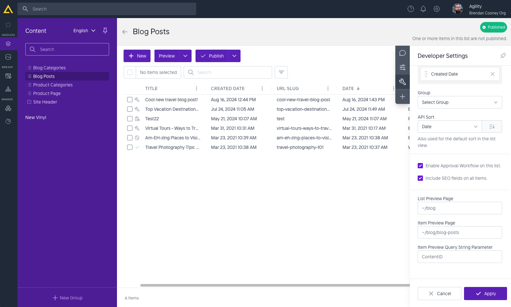The image size is (511, 307).
Task: Select the Developer Settings wrench tab
Action: 403,82
